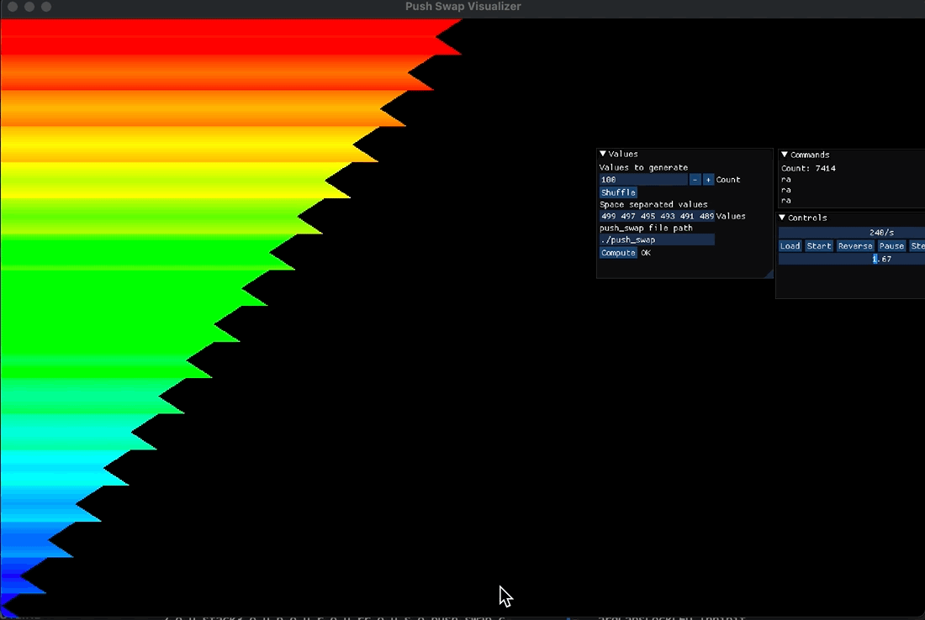This screenshot has height=620, width=925.
Task: Click the space separated values field
Action: (x=657, y=216)
